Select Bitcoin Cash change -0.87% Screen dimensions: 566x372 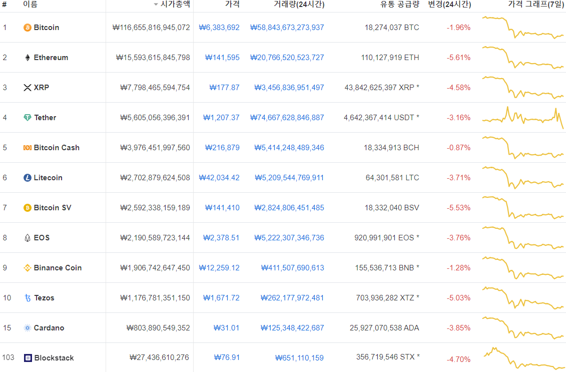pos(458,147)
